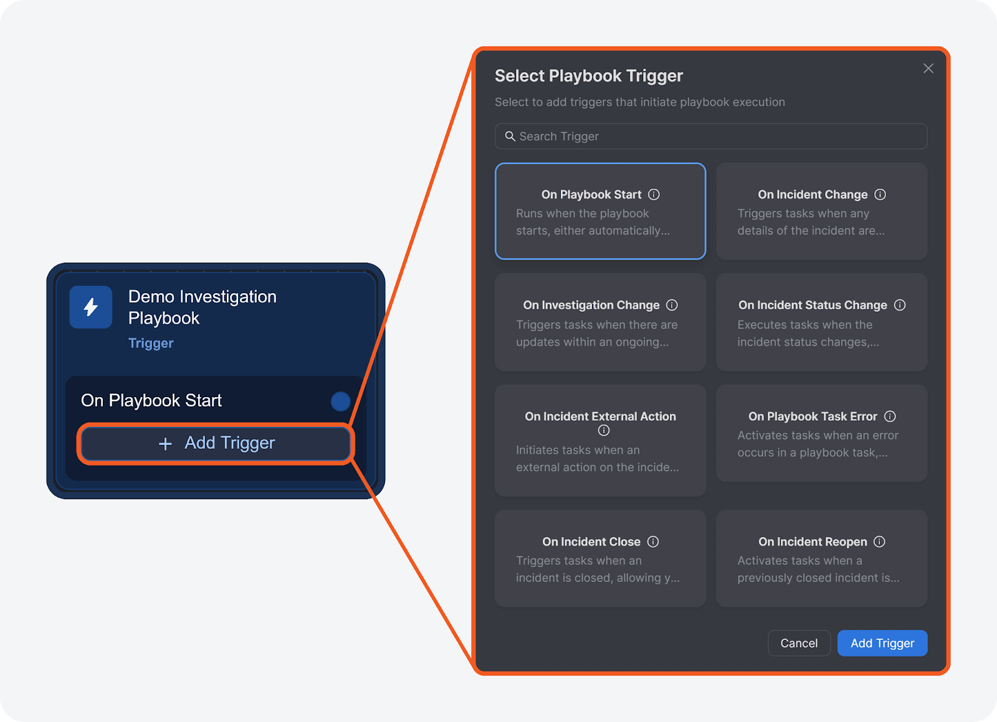Click the Search Trigger input field

coord(710,136)
